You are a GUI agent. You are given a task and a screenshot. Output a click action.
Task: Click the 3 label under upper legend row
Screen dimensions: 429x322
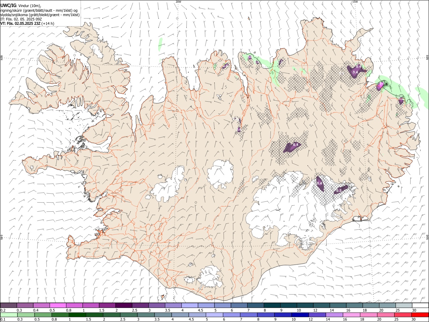pos(149,310)
